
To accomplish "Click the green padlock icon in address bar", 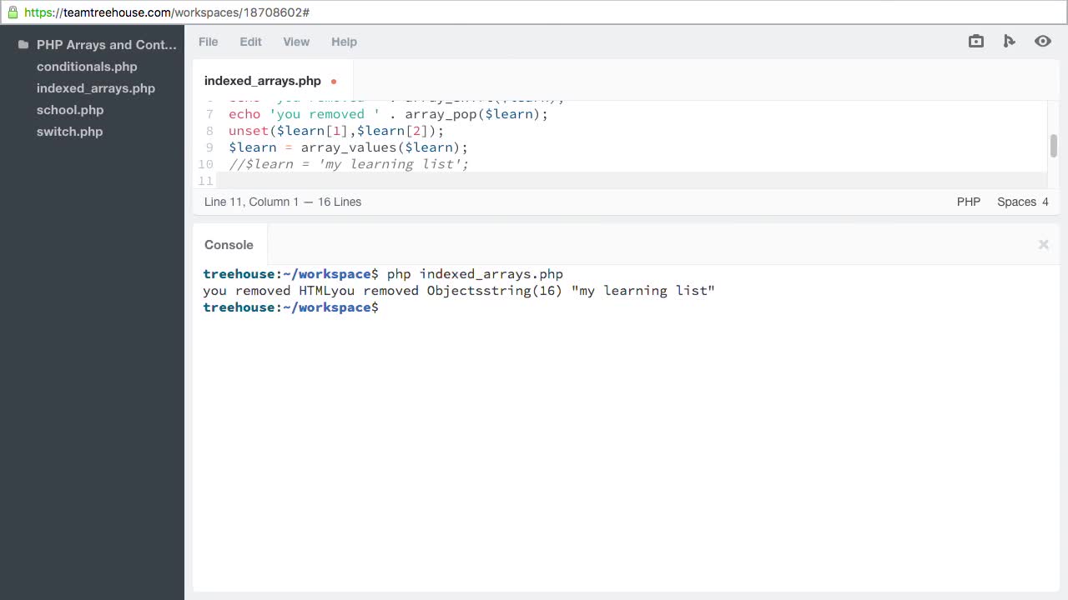I will (x=13, y=12).
